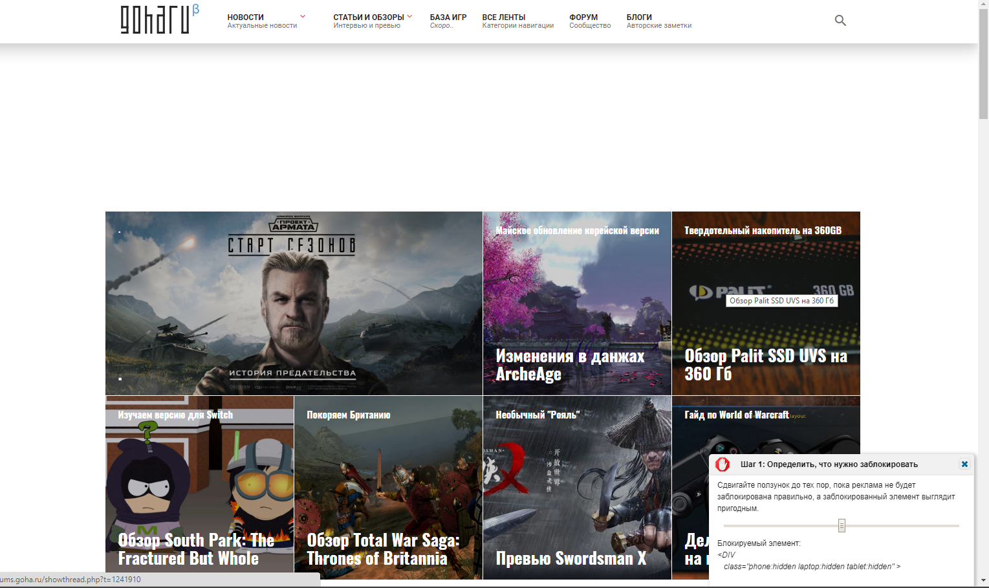Click the DIV class phone:hidden element code

(x=809, y=561)
